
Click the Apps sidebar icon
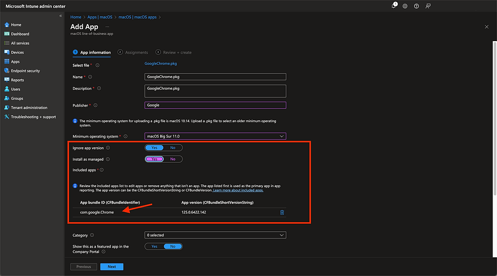coord(7,61)
